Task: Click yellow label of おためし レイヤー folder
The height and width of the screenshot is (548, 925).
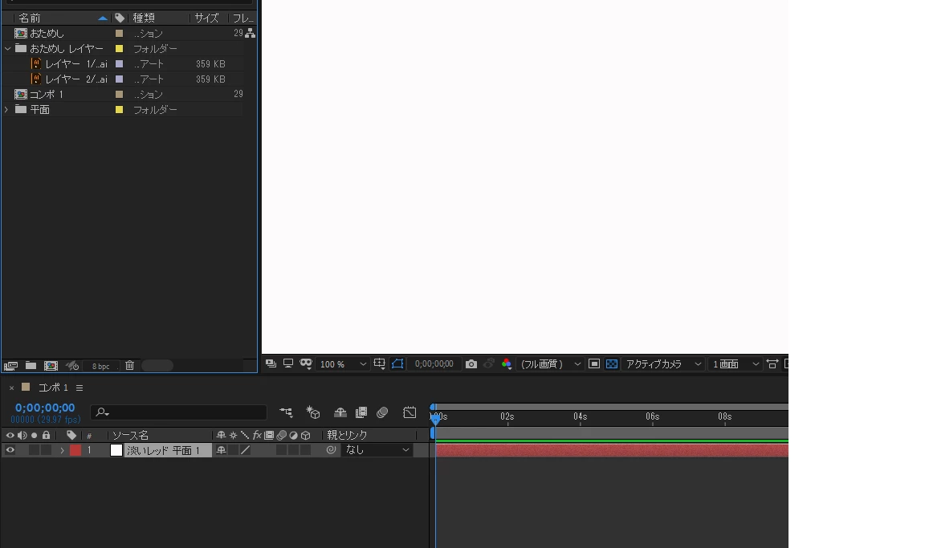Action: click(x=119, y=49)
